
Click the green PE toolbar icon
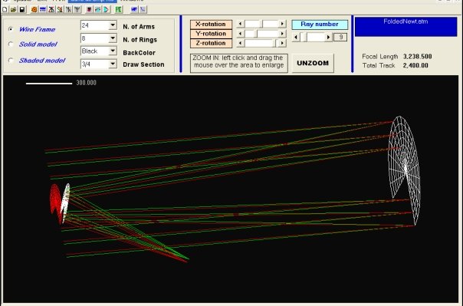tap(118, 9)
